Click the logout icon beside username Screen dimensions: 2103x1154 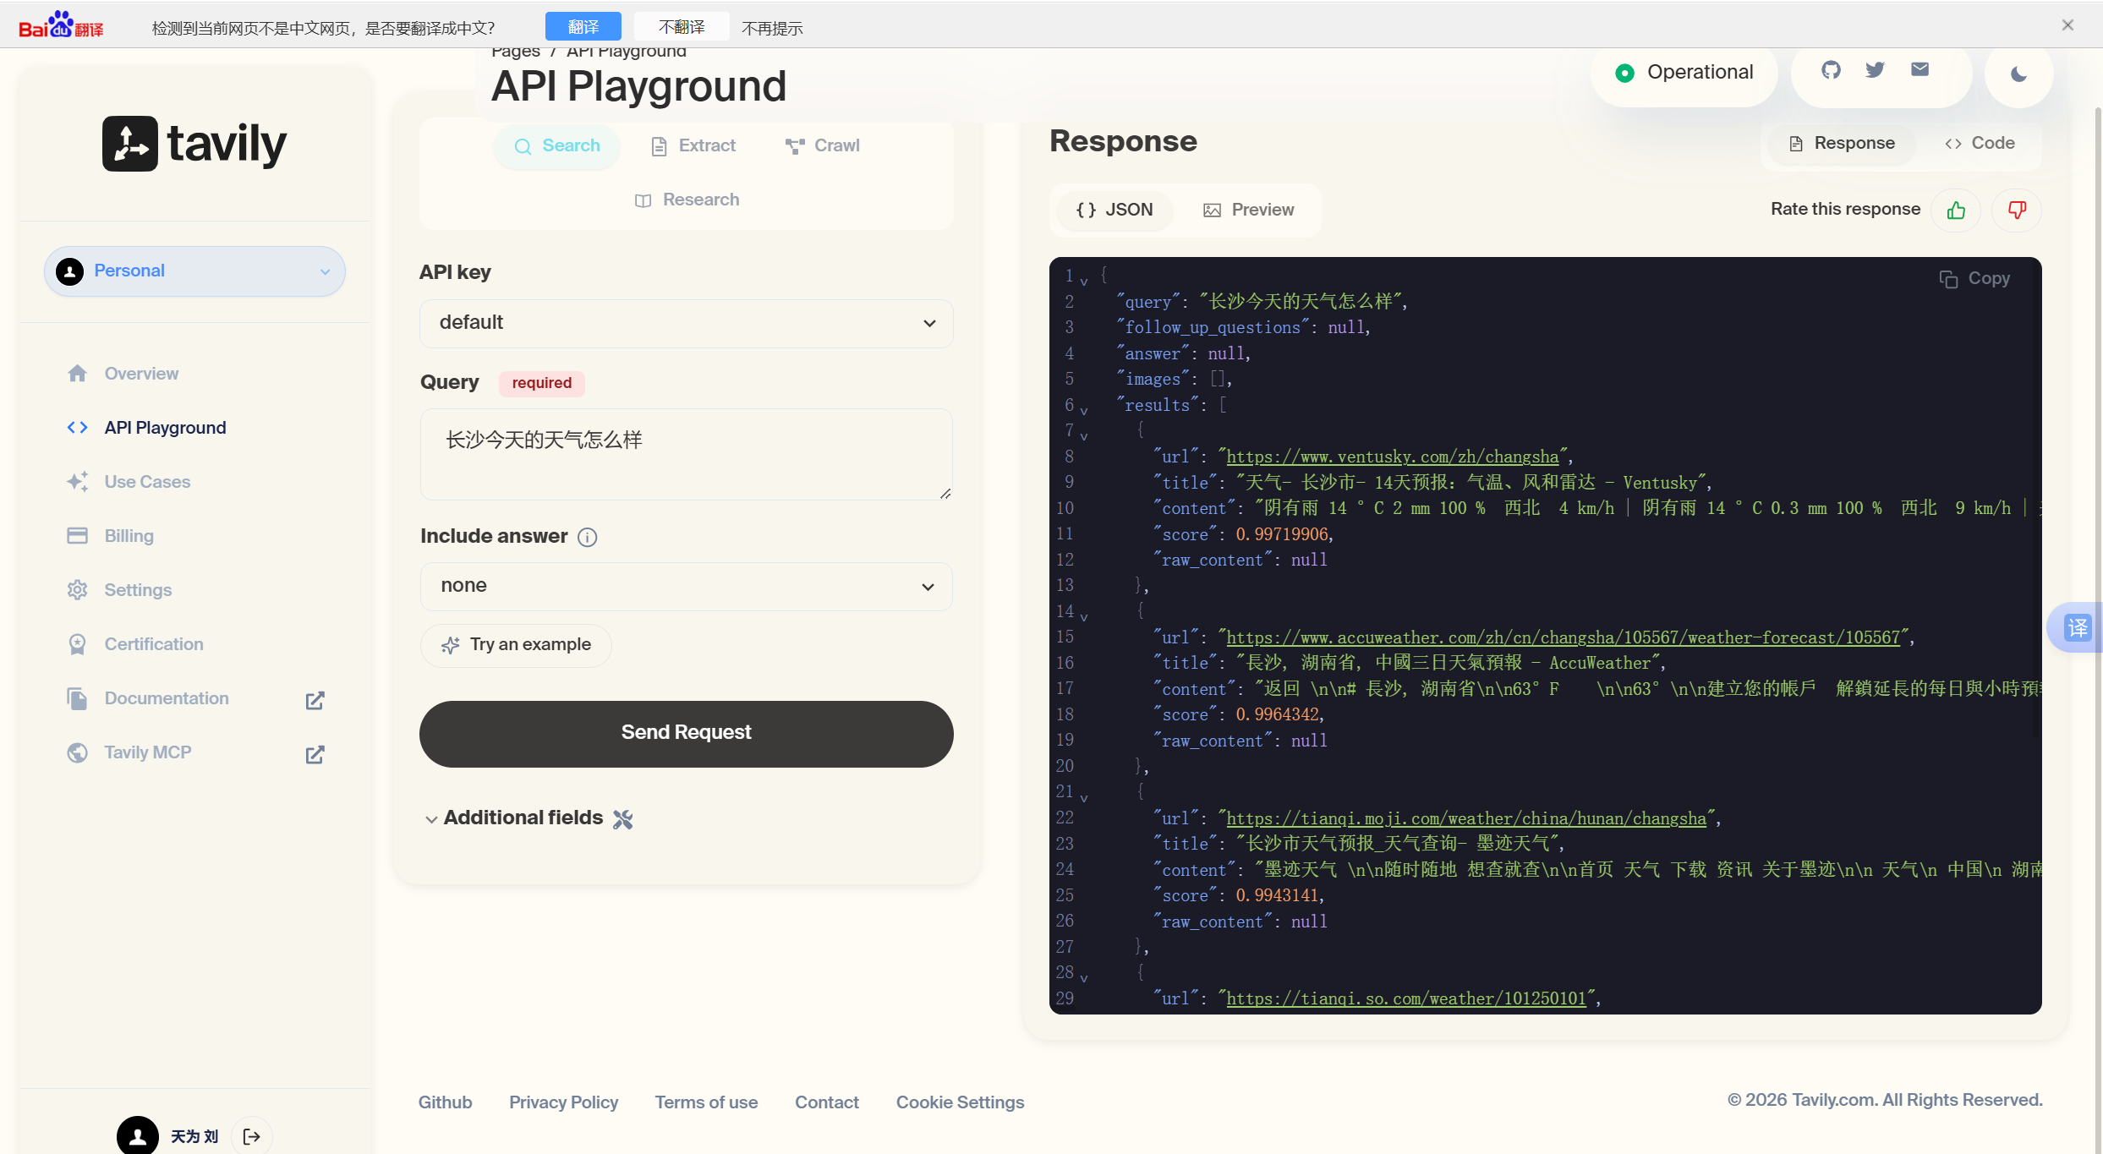click(x=251, y=1136)
